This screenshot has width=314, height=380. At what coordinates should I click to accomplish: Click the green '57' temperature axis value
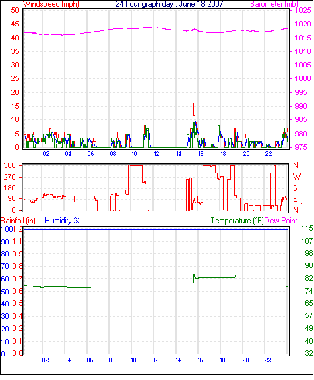pos(309,315)
